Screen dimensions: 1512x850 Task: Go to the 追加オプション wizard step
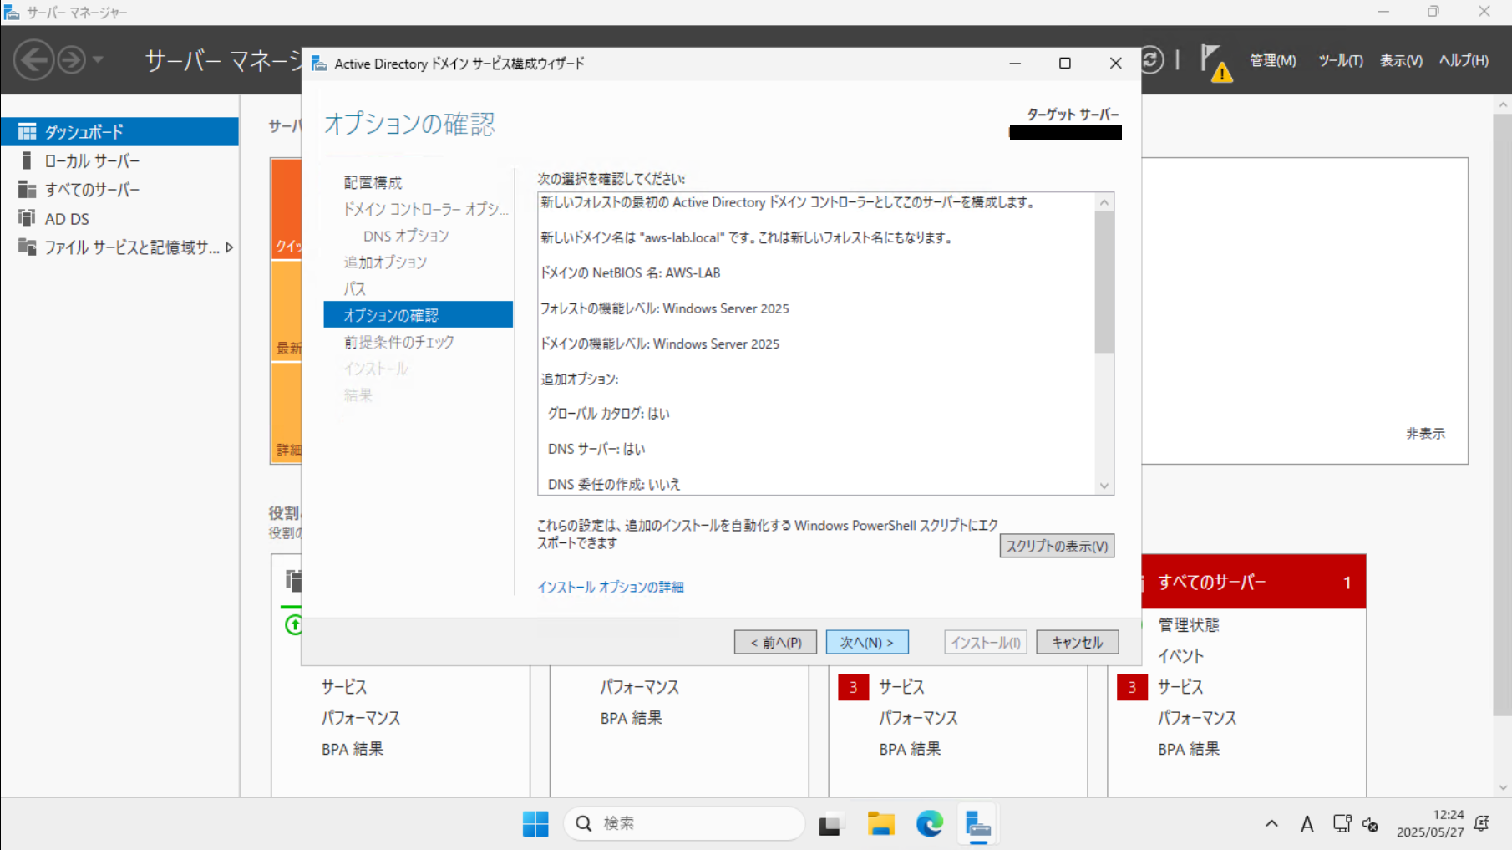385,262
